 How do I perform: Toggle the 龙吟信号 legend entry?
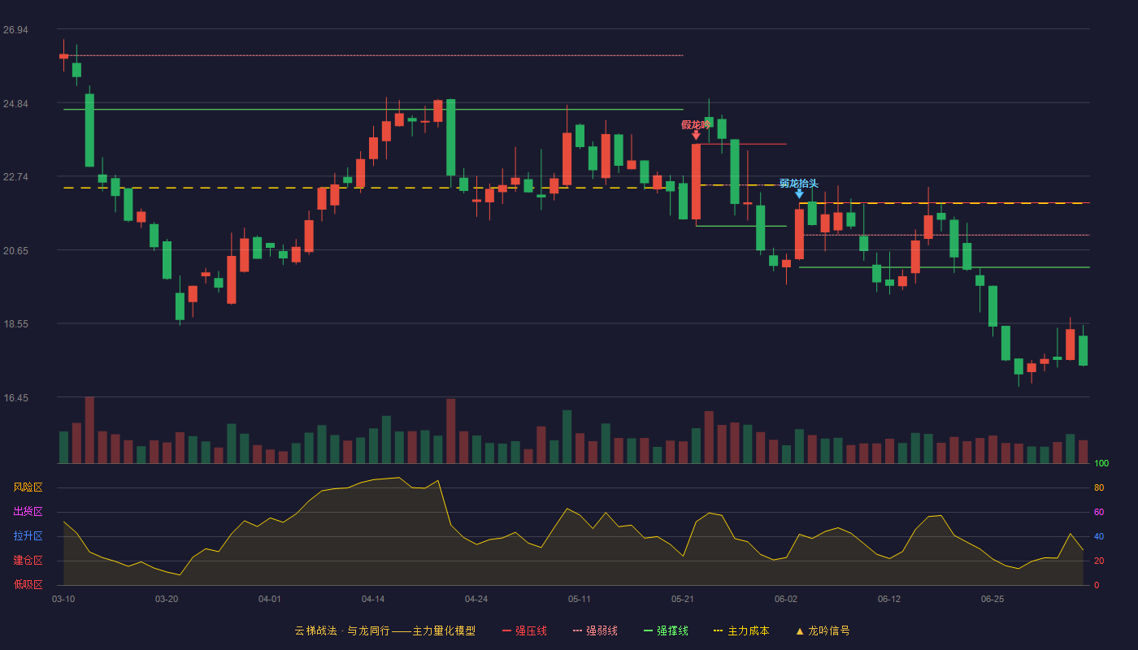pyautogui.click(x=823, y=630)
